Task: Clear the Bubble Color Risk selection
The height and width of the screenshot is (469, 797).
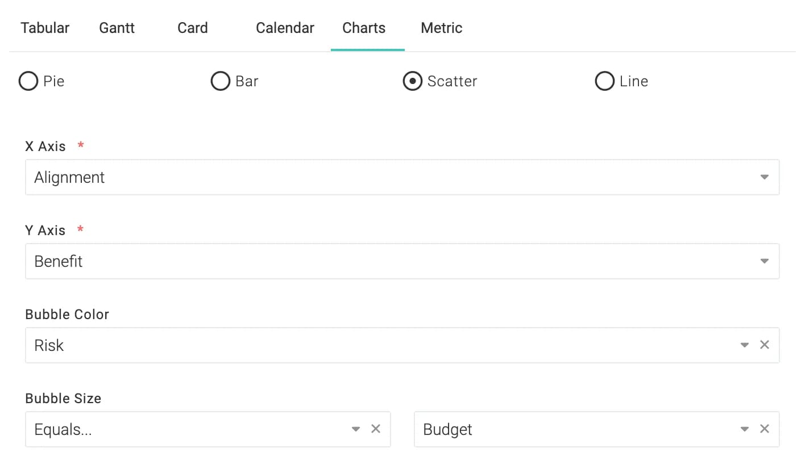Action: [765, 345]
